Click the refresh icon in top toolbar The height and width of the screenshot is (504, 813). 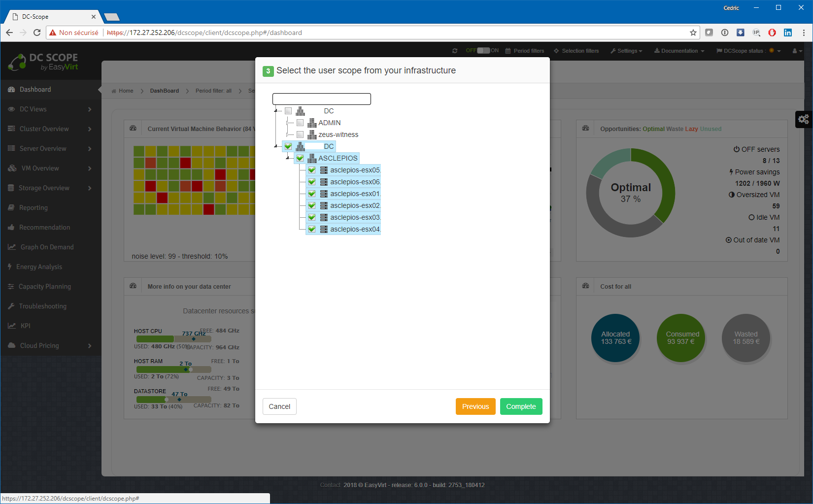point(455,51)
